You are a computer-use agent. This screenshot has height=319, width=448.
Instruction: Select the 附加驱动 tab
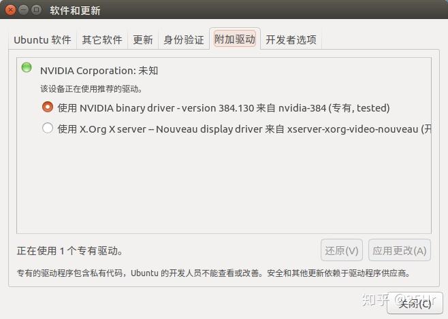[x=235, y=39]
